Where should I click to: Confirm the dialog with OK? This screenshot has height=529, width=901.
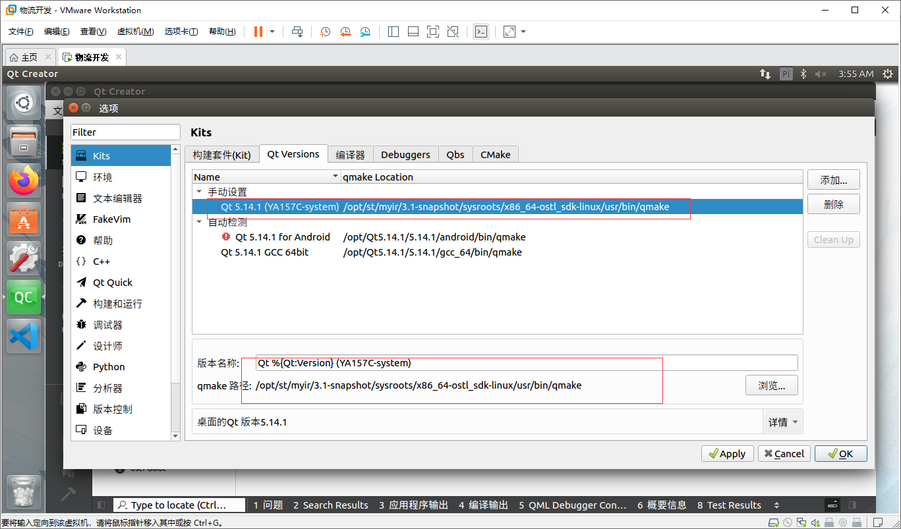[x=840, y=453]
